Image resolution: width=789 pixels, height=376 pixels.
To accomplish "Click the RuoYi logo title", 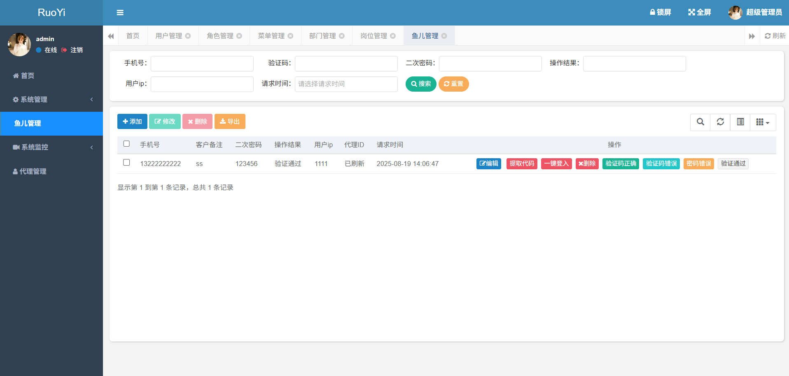I will (51, 12).
